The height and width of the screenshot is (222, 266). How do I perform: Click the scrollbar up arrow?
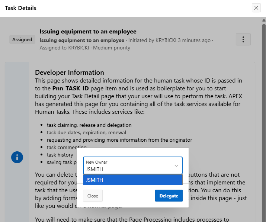(263, 21)
